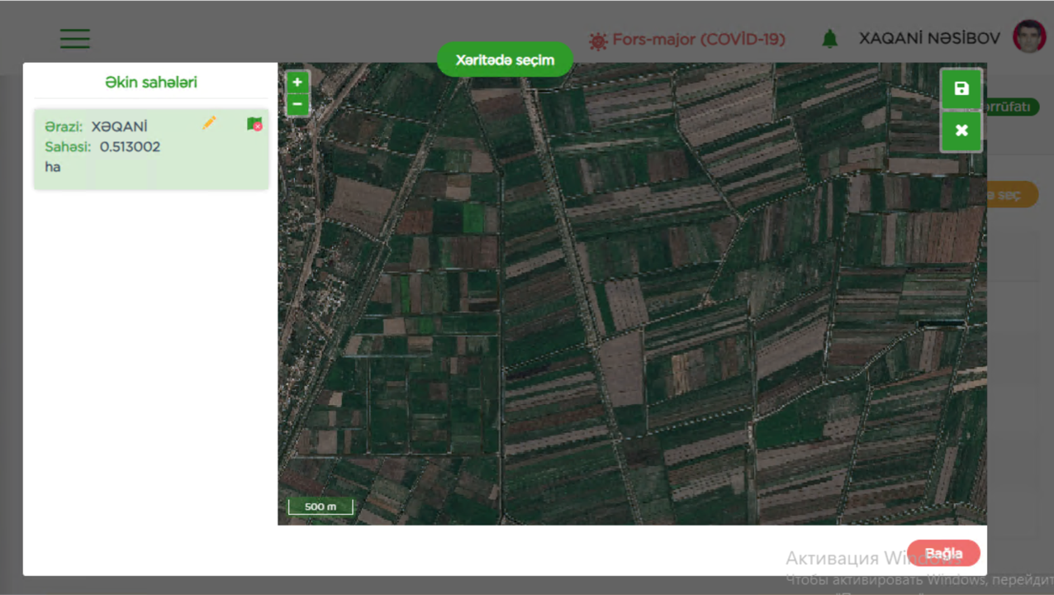This screenshot has height=595, width=1054.
Task: Open the hamburger navigation menu
Action: click(x=75, y=39)
